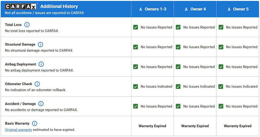Click Accident / Damage checkmark under Owner 4
Image resolution: width=260 pixels, height=137 pixels.
[x=178, y=106]
